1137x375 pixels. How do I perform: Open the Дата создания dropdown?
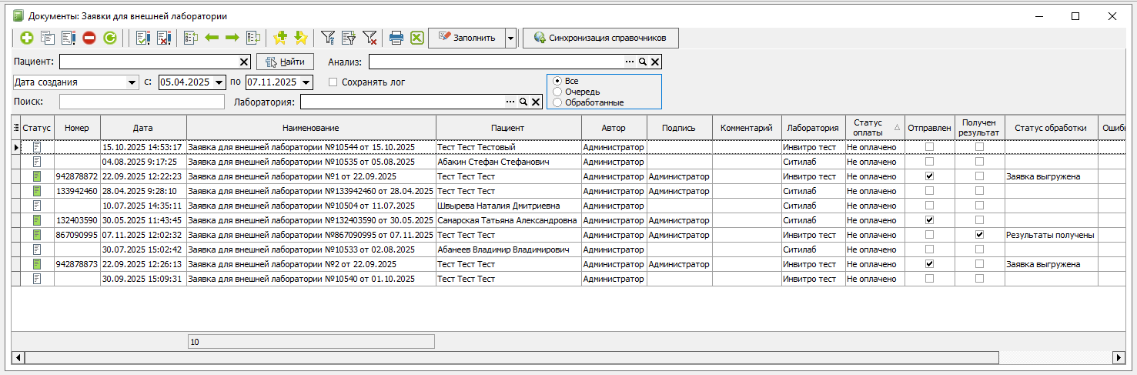click(x=131, y=82)
